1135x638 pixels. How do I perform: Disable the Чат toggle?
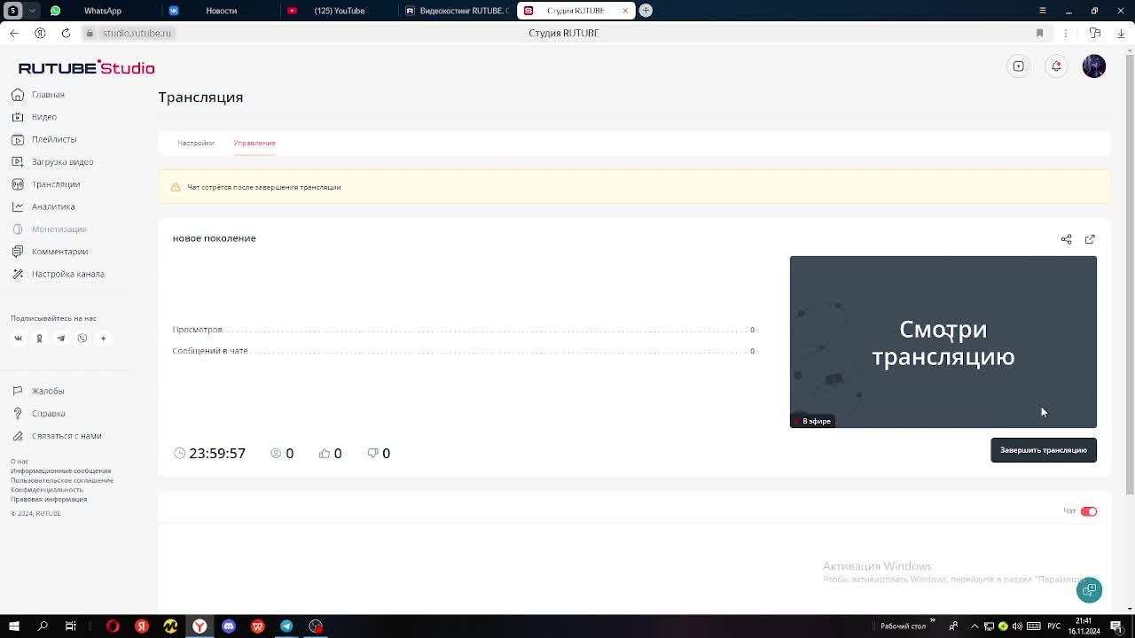click(1089, 511)
